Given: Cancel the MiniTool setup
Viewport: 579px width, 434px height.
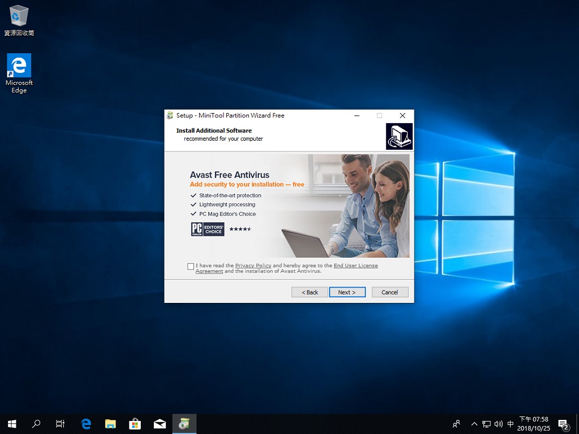Looking at the screenshot, I should (x=390, y=292).
